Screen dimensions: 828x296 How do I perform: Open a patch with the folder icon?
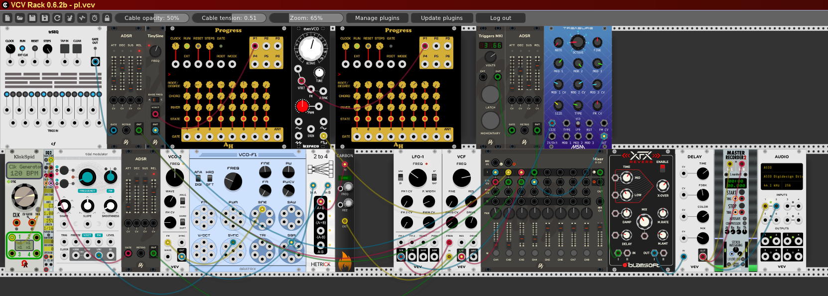point(20,18)
